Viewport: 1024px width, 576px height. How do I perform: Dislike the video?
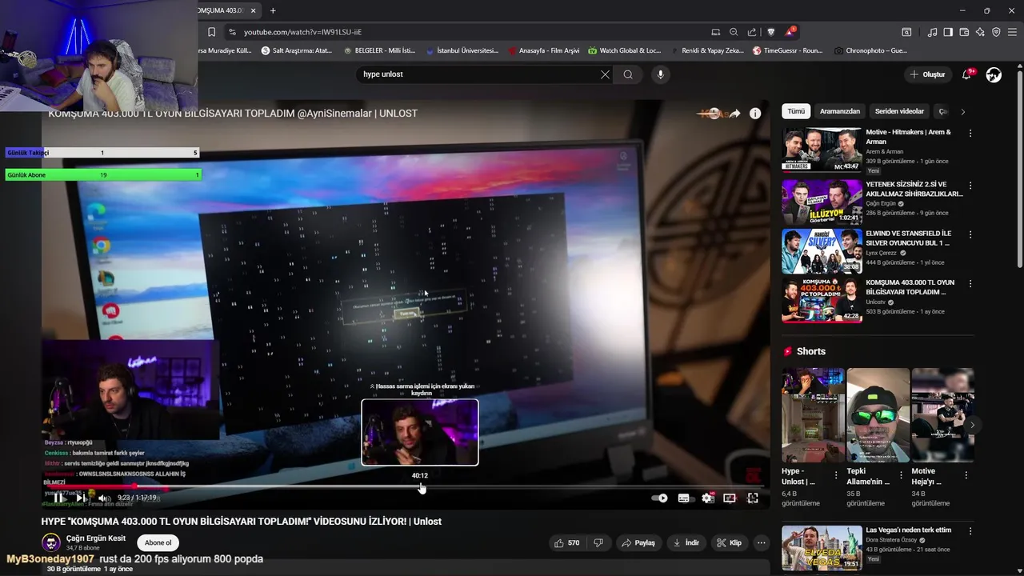598,542
